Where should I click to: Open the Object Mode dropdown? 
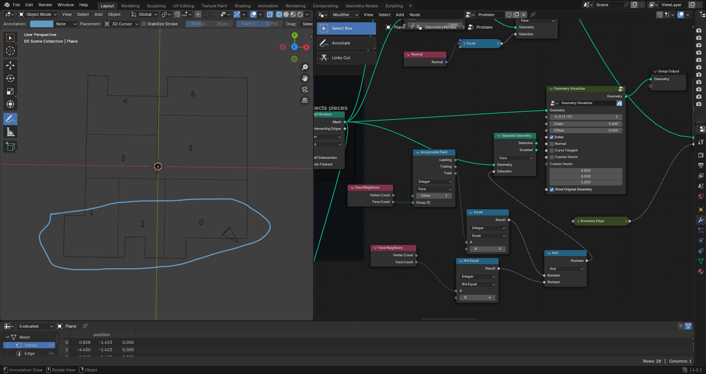(38, 14)
